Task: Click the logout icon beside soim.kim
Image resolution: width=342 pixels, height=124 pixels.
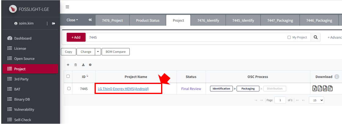Action: tap(54, 23)
